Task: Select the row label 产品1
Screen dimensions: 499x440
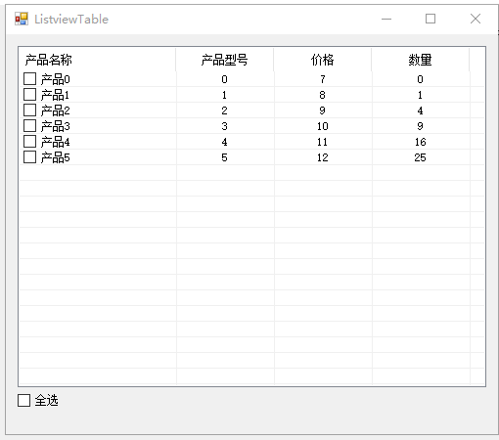Action: pyautogui.click(x=55, y=95)
